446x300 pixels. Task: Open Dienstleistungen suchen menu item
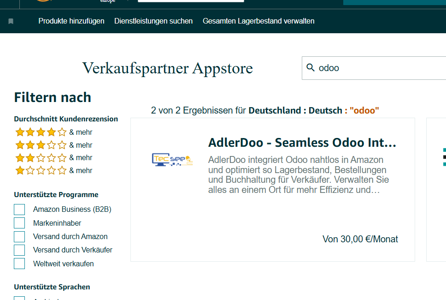(x=153, y=21)
